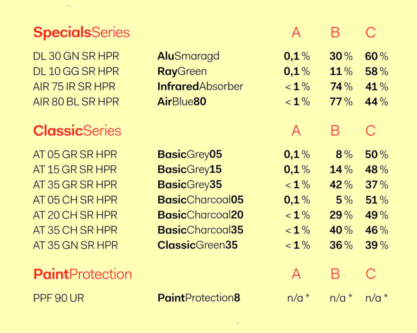Select code DL 30 GN SR HPR

[76, 56]
